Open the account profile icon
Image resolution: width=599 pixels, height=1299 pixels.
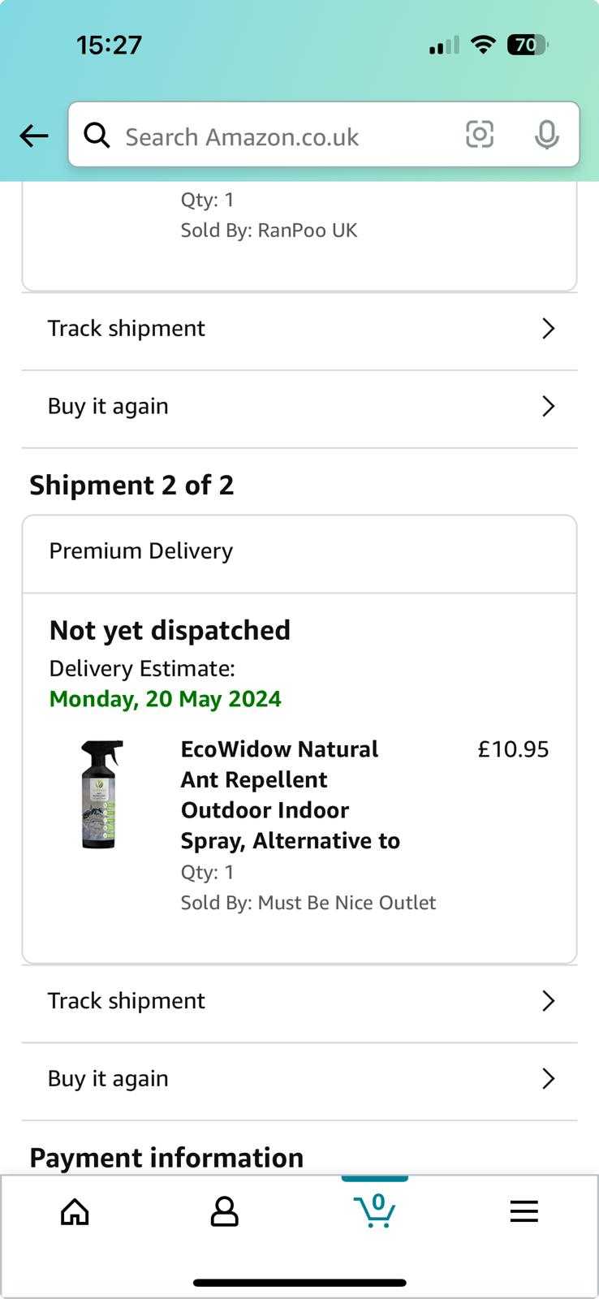coord(225,1211)
